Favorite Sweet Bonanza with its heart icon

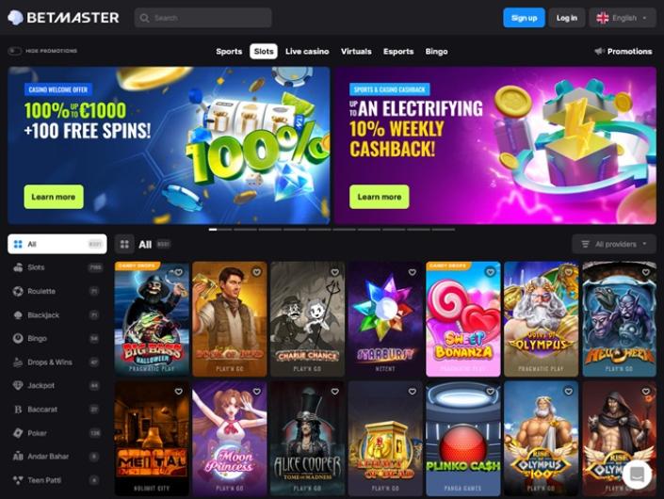pos(490,272)
